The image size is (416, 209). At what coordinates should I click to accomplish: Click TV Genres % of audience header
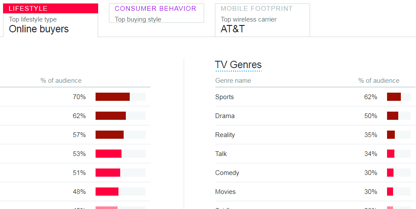(x=378, y=81)
